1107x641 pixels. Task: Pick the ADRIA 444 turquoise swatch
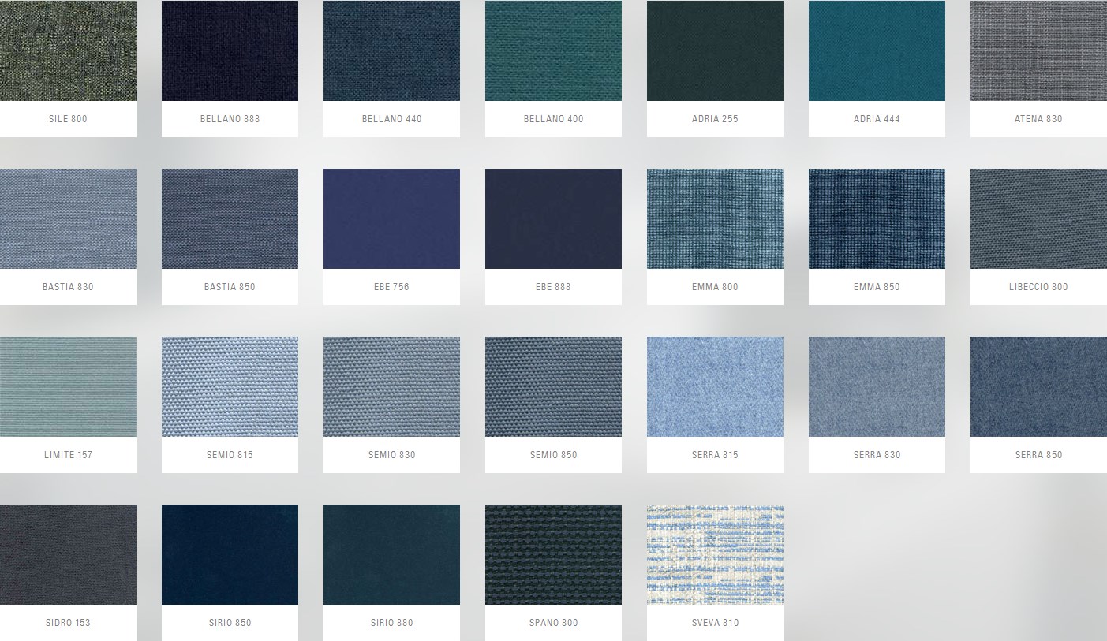point(877,50)
